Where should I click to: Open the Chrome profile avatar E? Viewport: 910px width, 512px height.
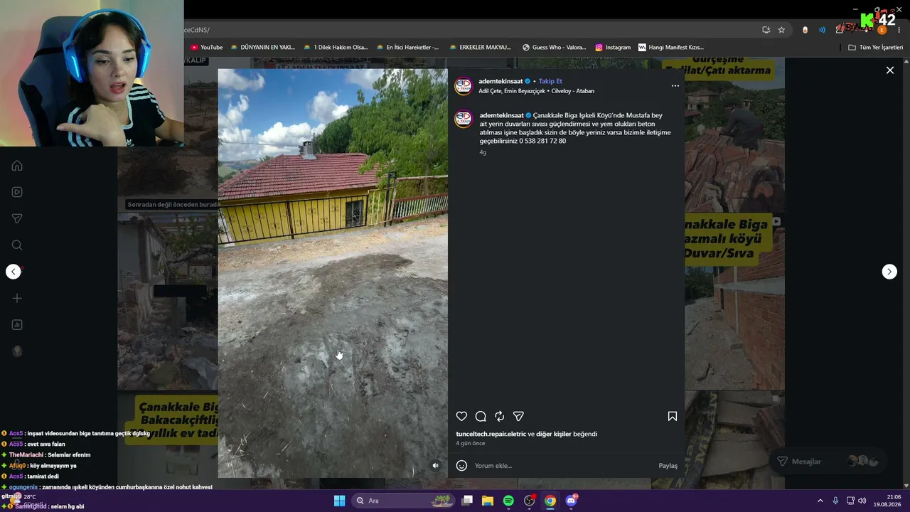882,30
